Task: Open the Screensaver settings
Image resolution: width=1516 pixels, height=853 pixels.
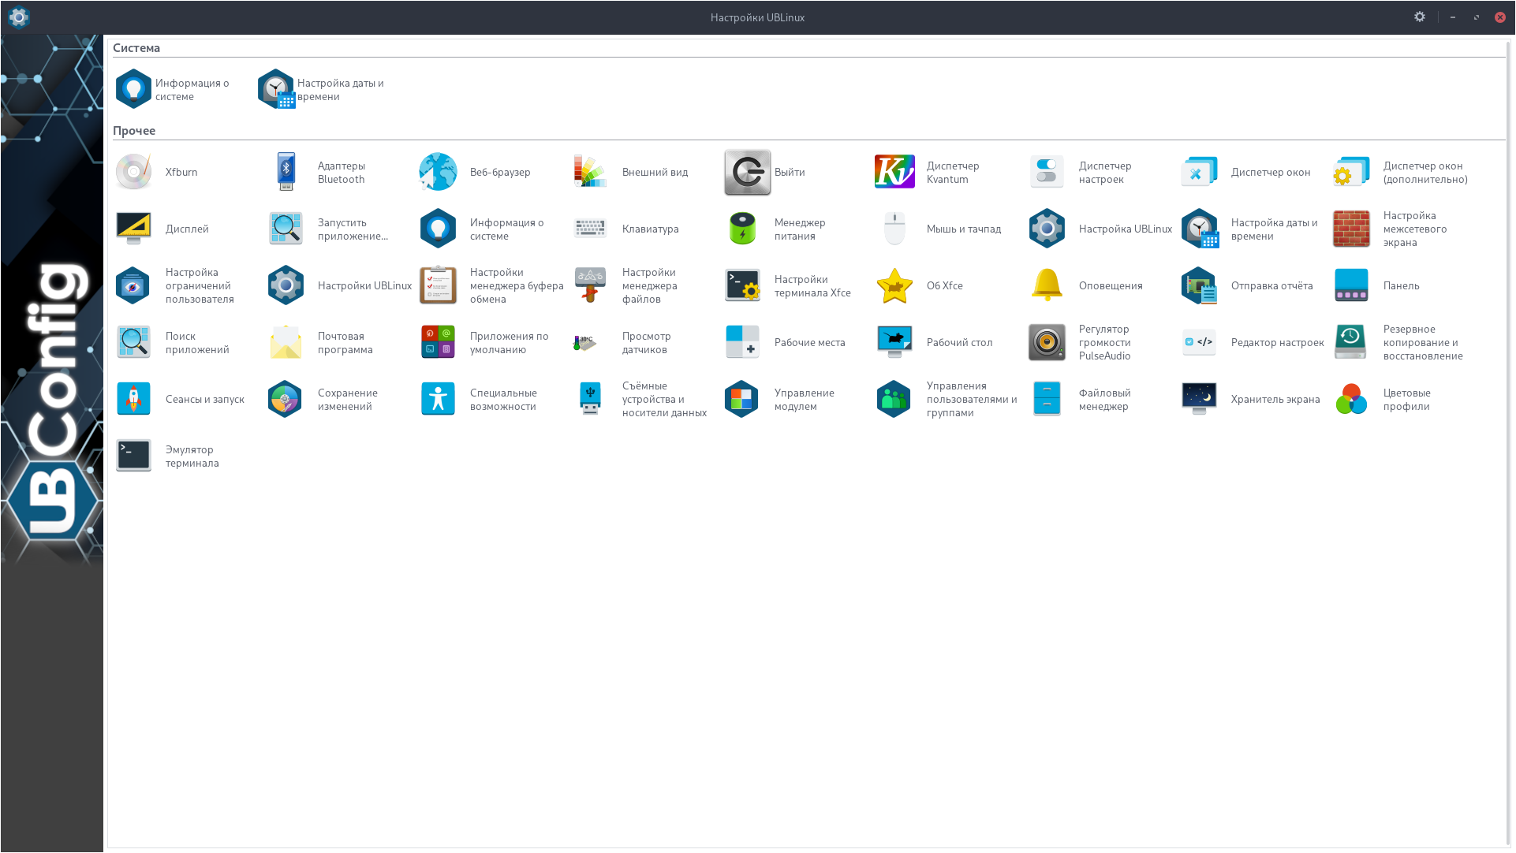Action: pos(1199,399)
